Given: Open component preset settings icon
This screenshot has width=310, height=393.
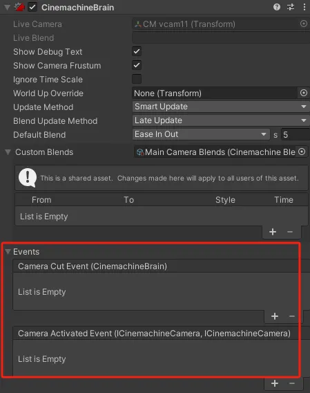Looking at the screenshot, I should [291, 7].
